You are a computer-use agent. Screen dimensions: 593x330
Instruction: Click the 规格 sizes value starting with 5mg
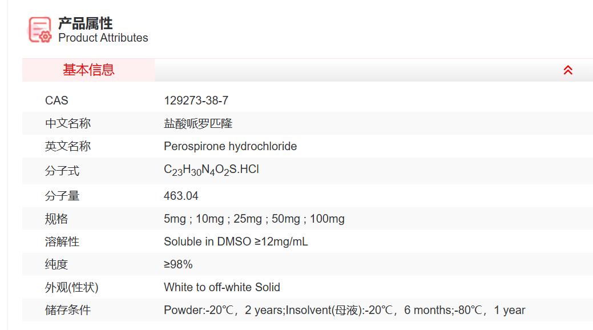click(x=254, y=219)
